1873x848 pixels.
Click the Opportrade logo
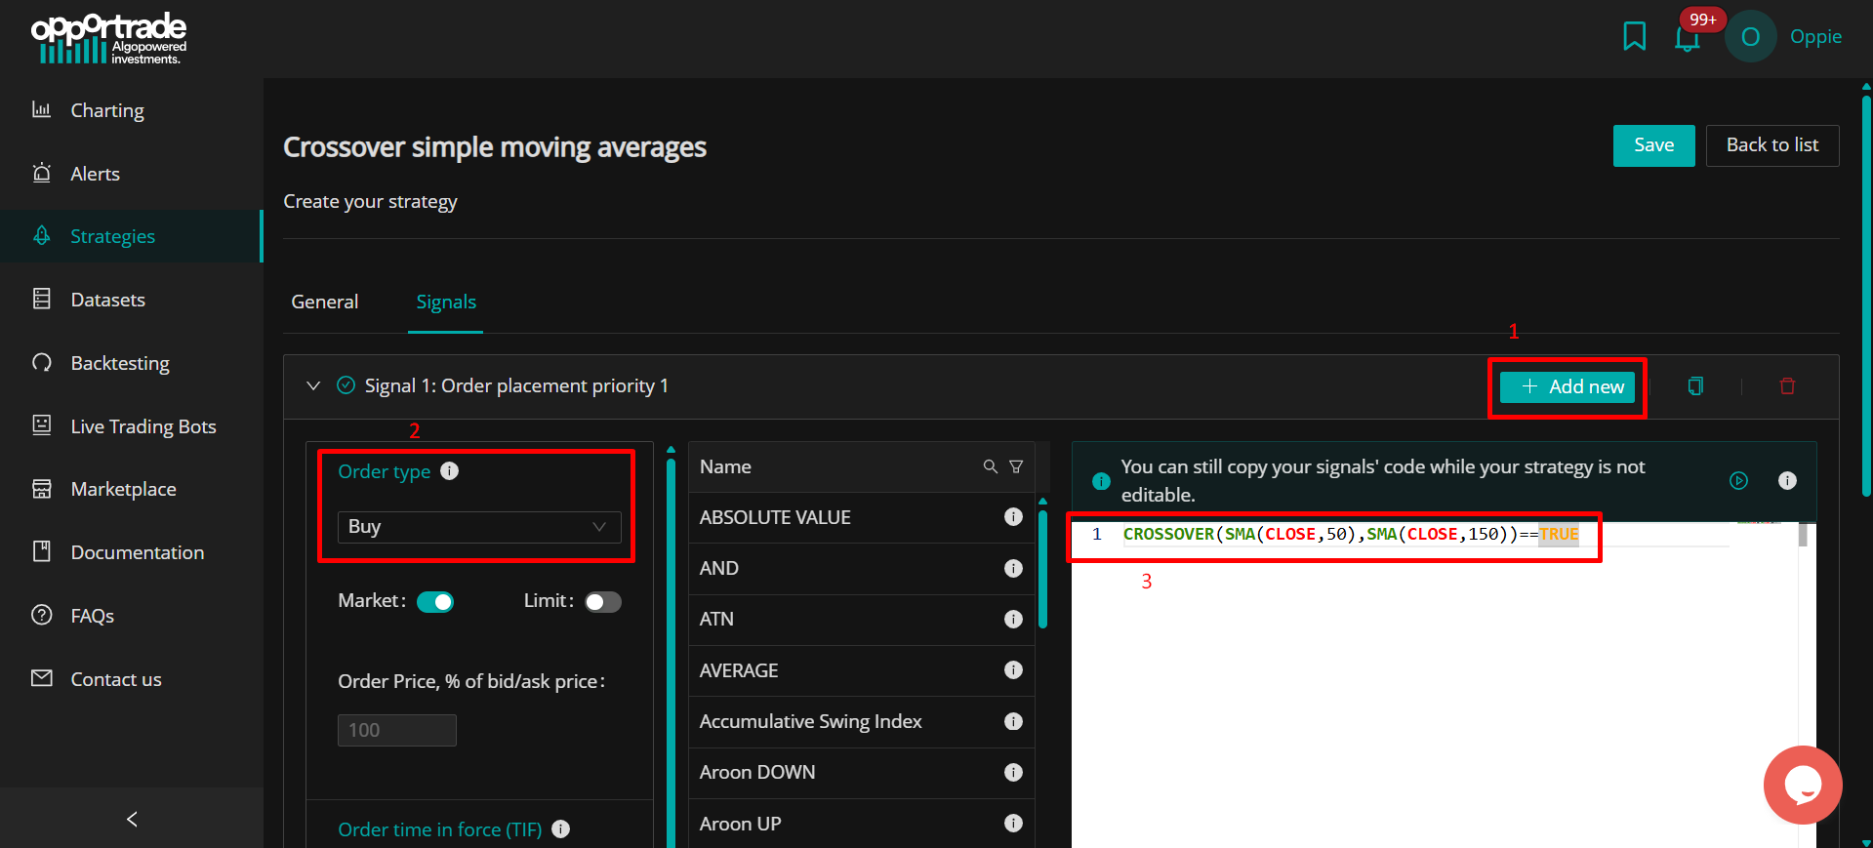click(x=108, y=39)
